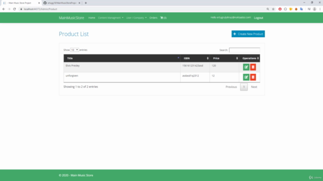The width and height of the screenshot is (323, 181).
Task: Click the browser address bar
Action: click(142, 9)
